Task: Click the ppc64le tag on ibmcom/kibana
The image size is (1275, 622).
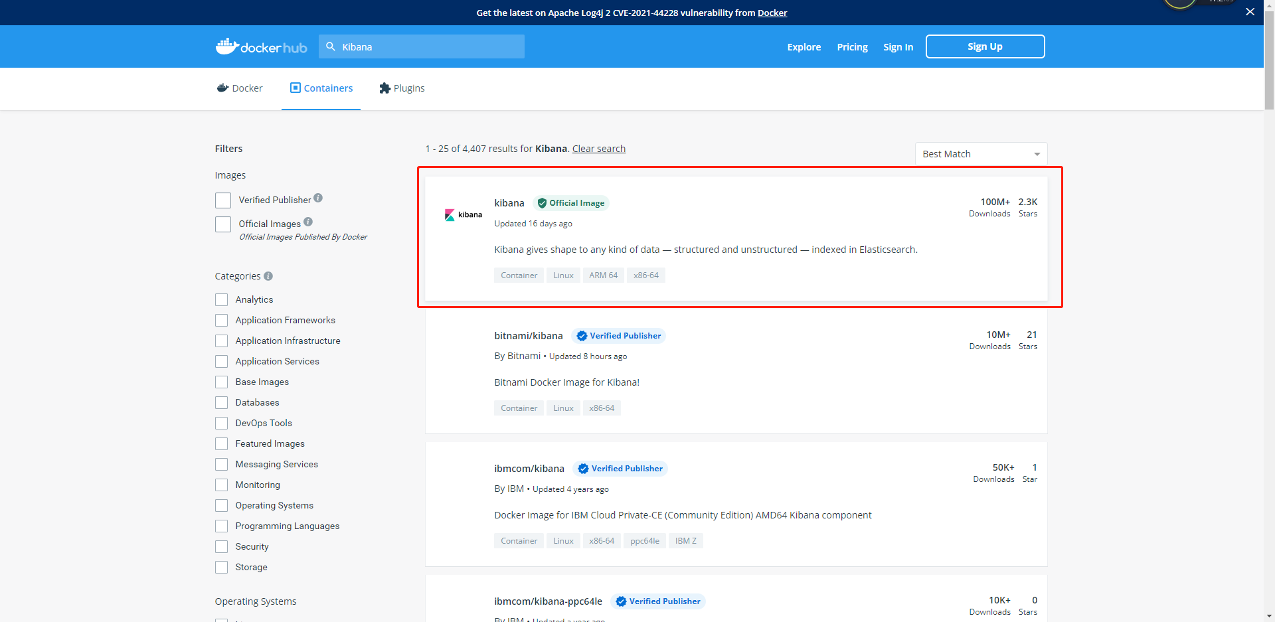Action: 645,541
